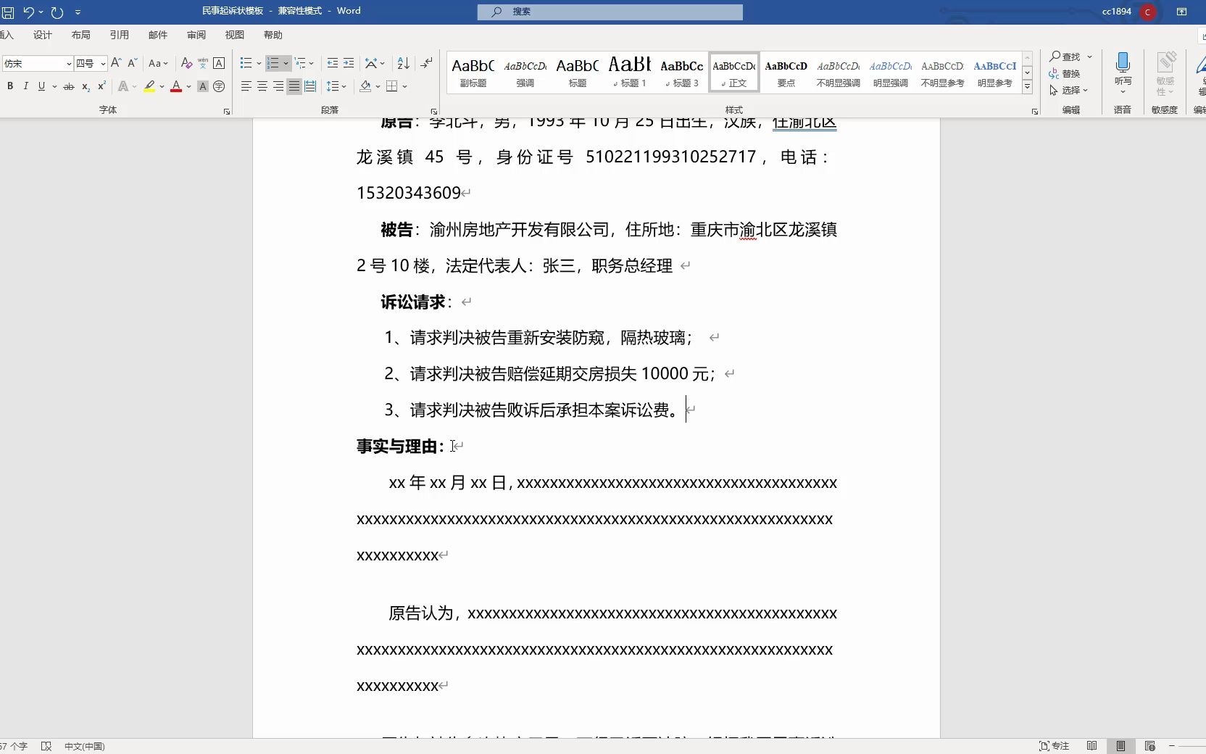Apply the 标题 1 style
Image resolution: width=1206 pixels, height=754 pixels.
(x=630, y=72)
